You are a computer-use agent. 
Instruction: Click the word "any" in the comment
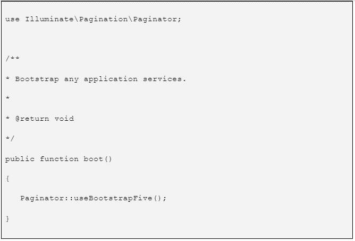coord(72,79)
